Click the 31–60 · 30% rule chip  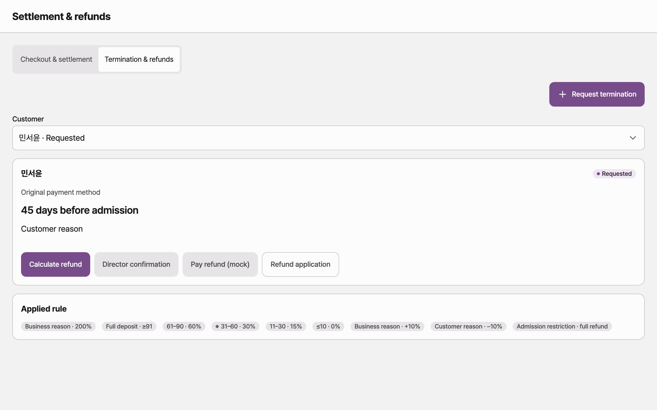(x=235, y=326)
